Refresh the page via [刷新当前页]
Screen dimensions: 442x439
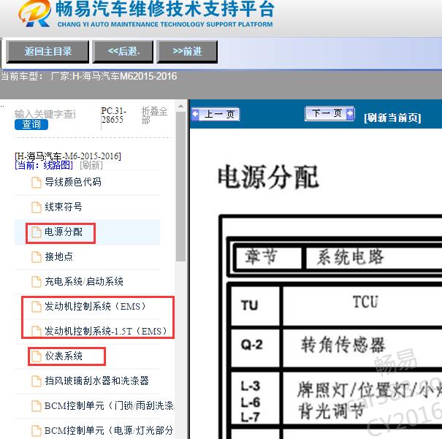(x=392, y=118)
